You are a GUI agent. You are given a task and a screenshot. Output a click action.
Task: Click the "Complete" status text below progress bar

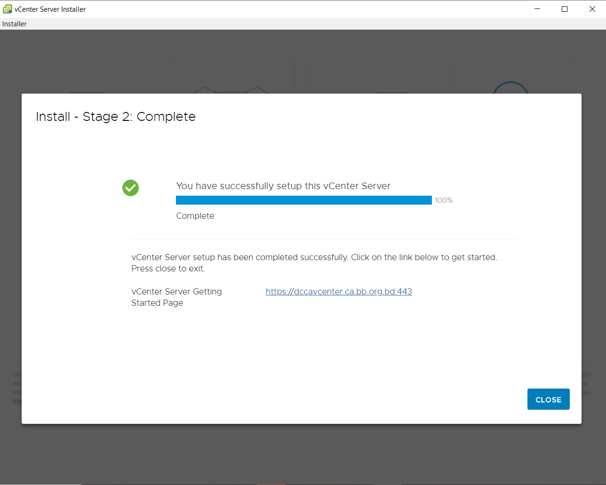[195, 216]
